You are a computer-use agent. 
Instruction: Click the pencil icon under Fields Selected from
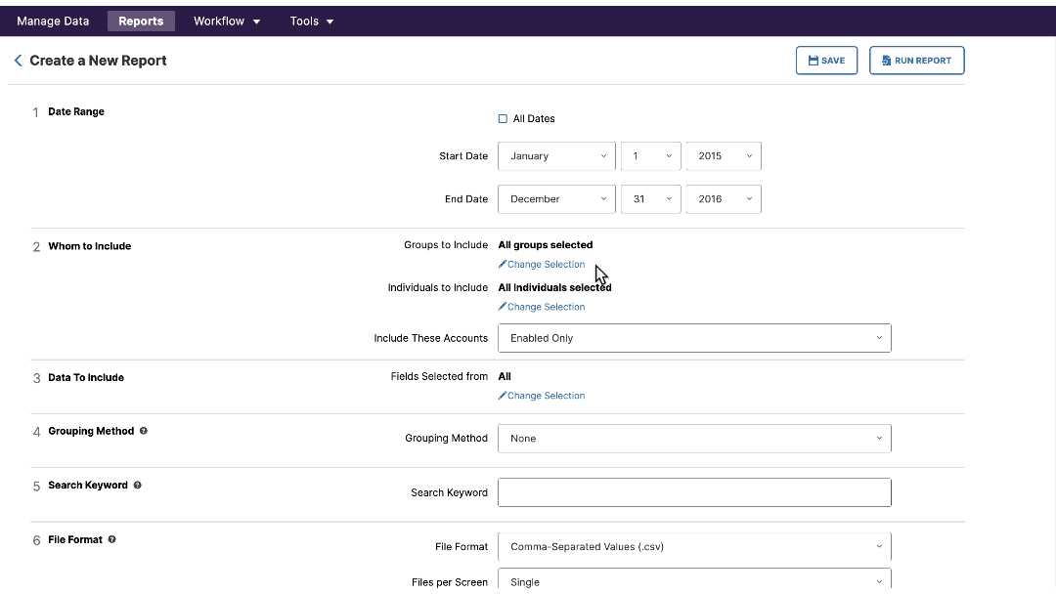click(502, 396)
